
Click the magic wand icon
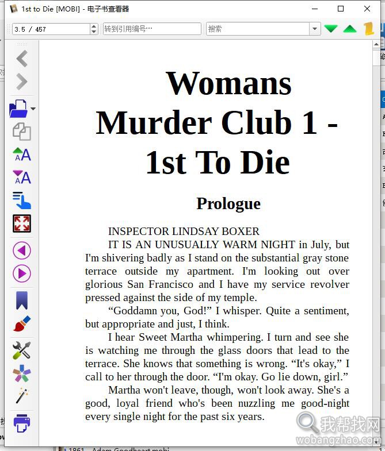(22, 396)
